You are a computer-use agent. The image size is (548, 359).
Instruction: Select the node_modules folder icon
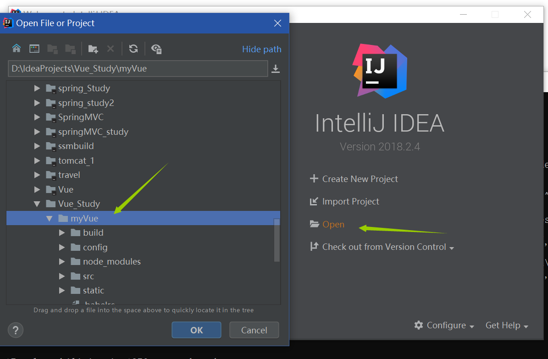point(76,261)
